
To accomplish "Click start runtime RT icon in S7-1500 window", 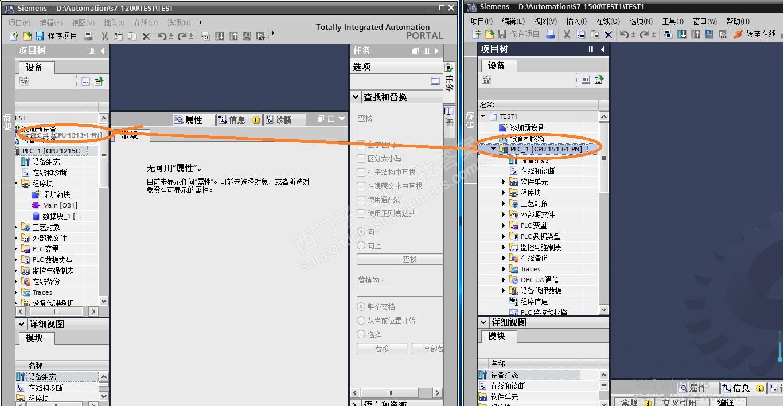I will 723,34.
